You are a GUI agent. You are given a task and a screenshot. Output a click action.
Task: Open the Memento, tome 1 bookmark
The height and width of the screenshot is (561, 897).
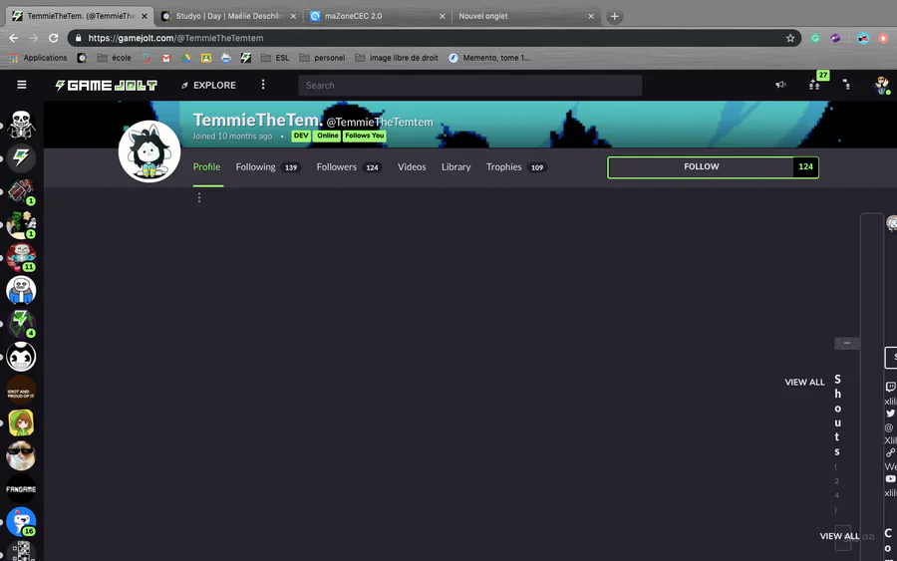point(489,58)
